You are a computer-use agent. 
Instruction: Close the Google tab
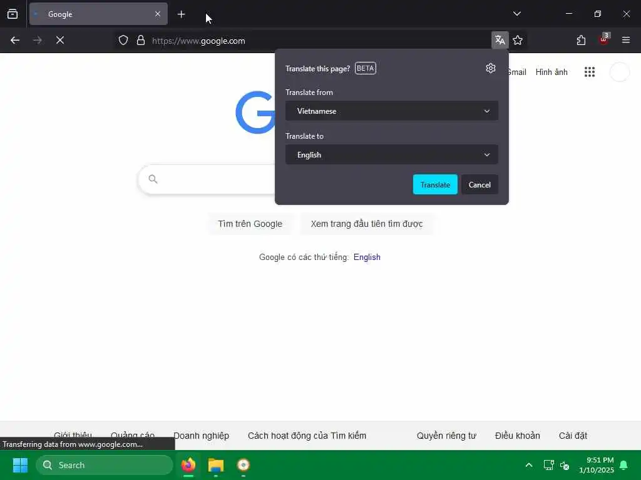(x=157, y=14)
